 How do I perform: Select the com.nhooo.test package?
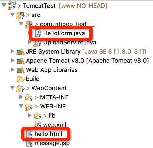coord(63,24)
